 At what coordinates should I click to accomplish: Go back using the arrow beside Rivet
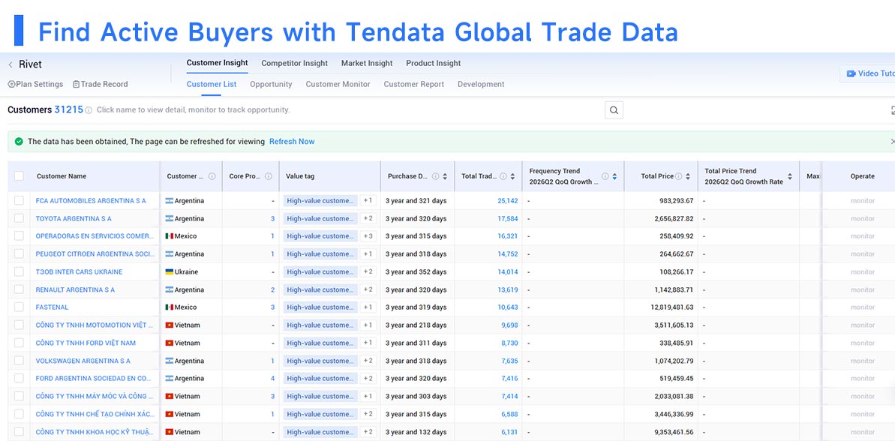point(11,64)
